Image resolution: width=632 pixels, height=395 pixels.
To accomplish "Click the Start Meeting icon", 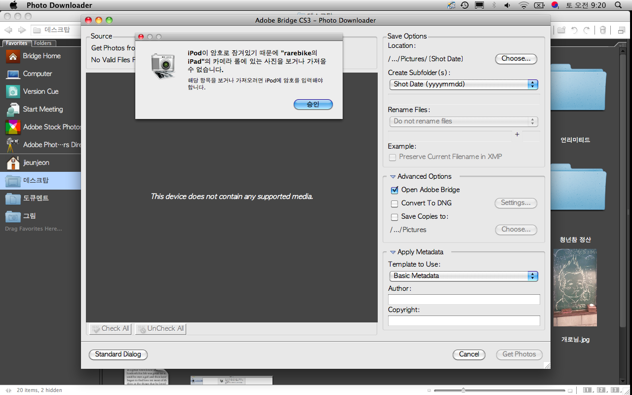I will 13,110.
